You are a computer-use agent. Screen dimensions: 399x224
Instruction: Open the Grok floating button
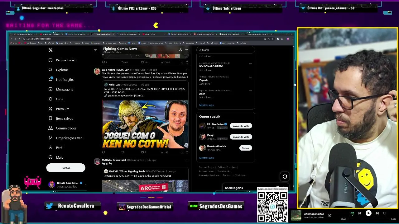pos(285,176)
